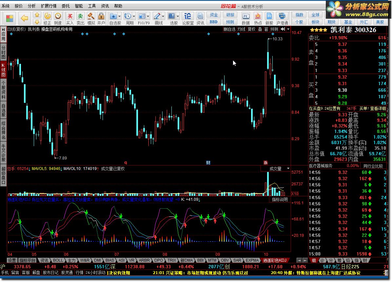This screenshot has width=392, height=282.
Task: Open the 沪港通 SSE HKE icon
Action: coord(282,16)
